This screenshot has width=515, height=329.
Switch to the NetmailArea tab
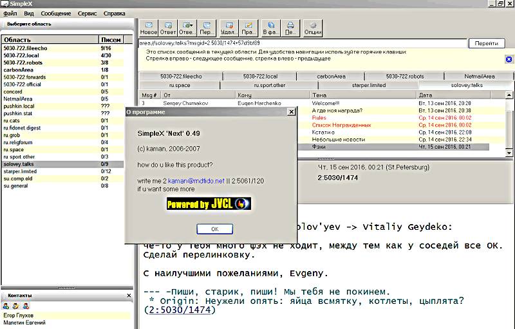point(479,76)
